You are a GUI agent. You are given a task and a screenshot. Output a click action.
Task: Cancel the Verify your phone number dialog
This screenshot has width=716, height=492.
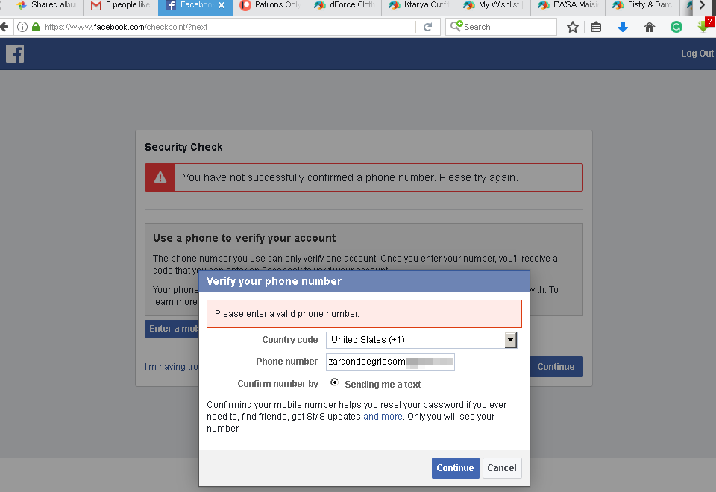(x=501, y=468)
